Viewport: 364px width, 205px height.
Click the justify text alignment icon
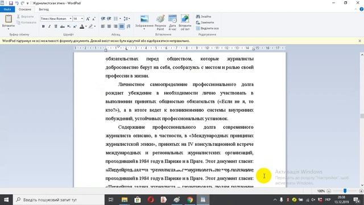coord(122,27)
